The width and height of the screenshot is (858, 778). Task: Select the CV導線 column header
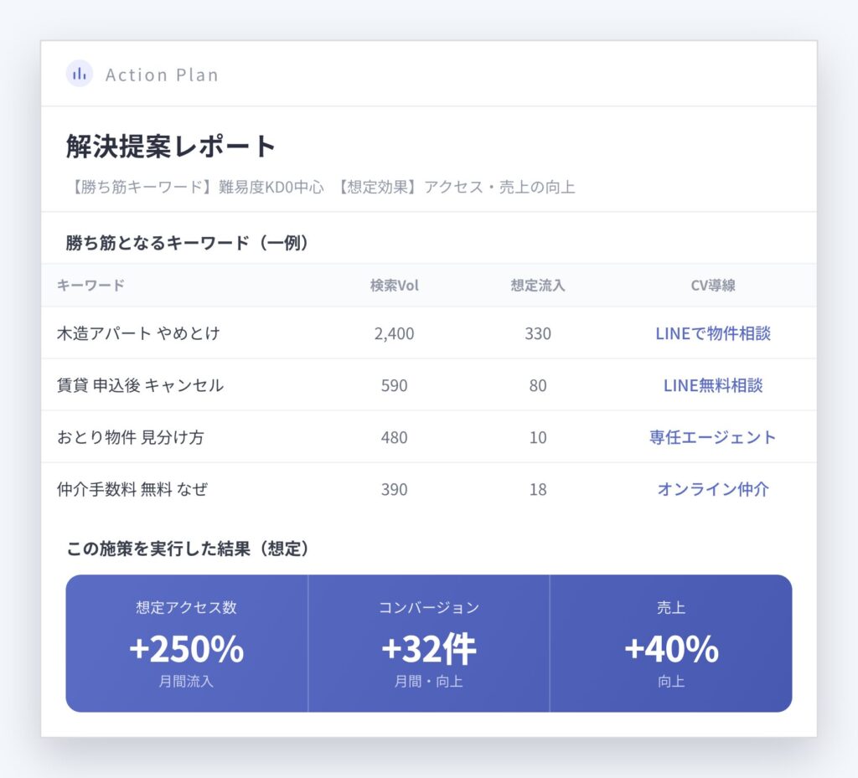pos(713,286)
